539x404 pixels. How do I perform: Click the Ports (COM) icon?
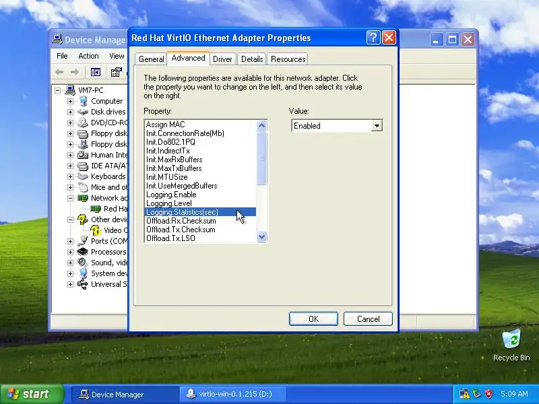click(83, 241)
